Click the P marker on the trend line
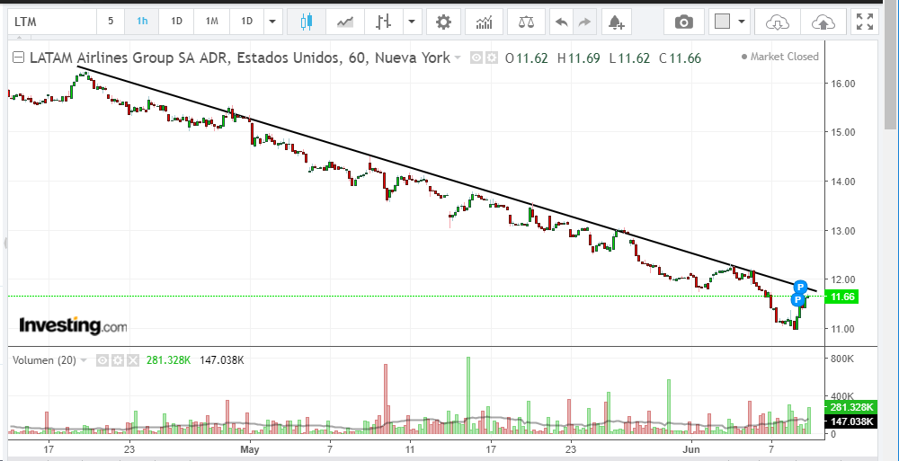 click(800, 288)
